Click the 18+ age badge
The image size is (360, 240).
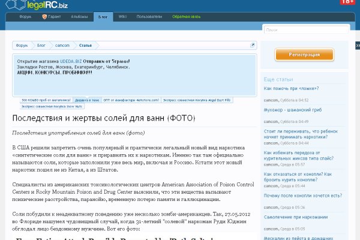click(x=347, y=2)
